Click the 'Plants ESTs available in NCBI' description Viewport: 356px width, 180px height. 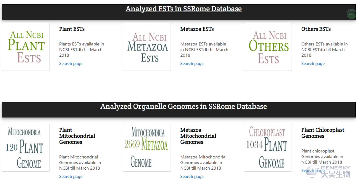pyautogui.click(x=81, y=50)
